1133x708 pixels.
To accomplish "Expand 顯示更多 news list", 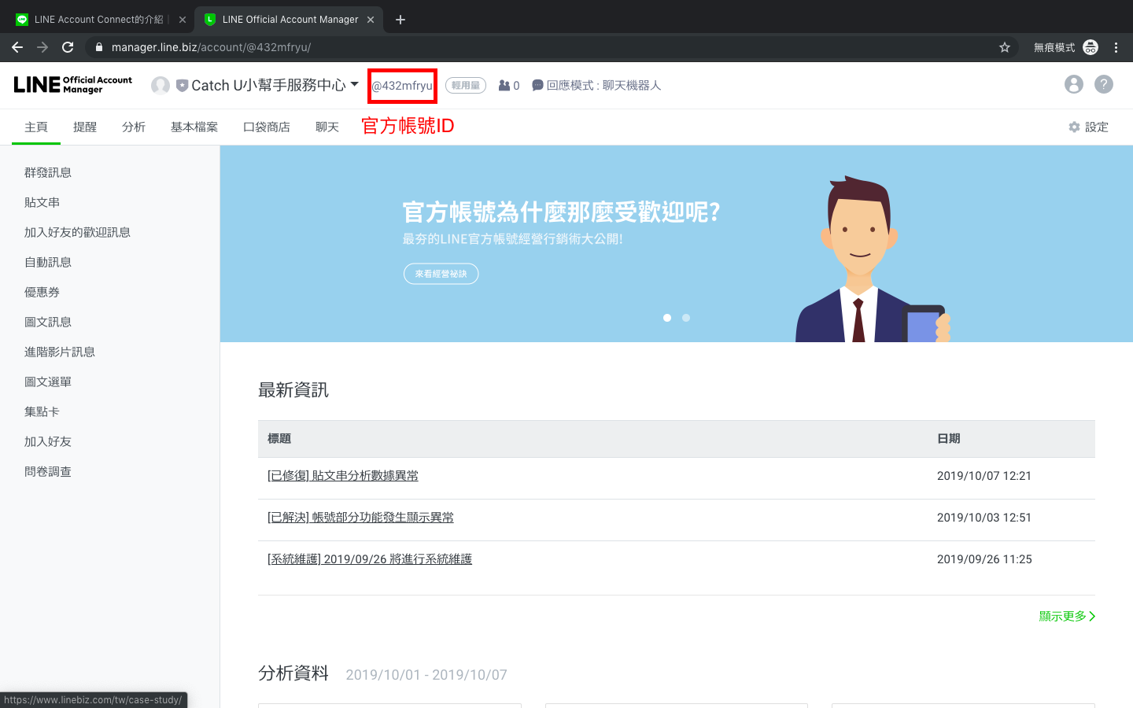I will coord(1067,616).
